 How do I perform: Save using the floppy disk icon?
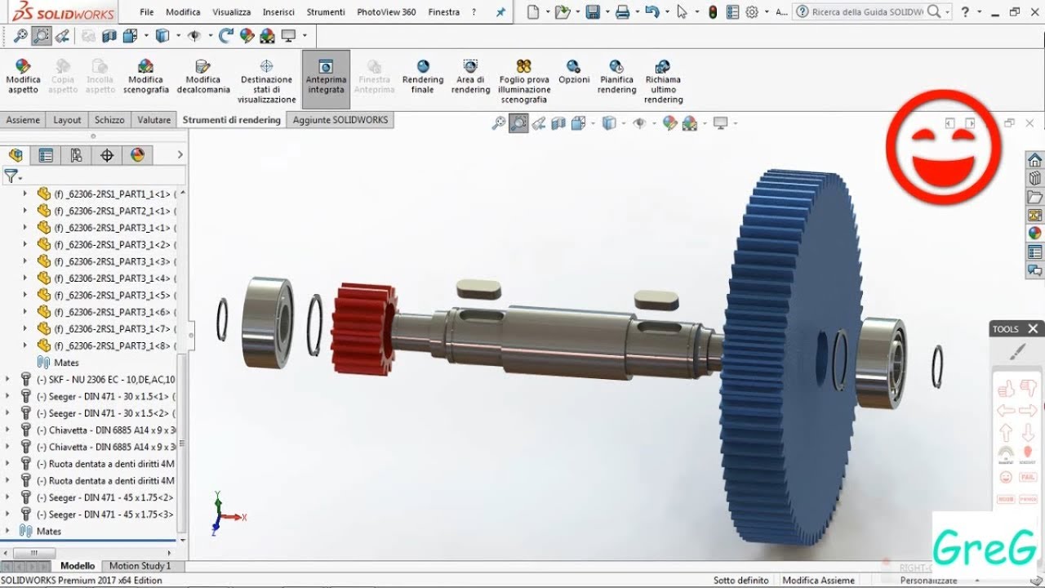tap(593, 12)
